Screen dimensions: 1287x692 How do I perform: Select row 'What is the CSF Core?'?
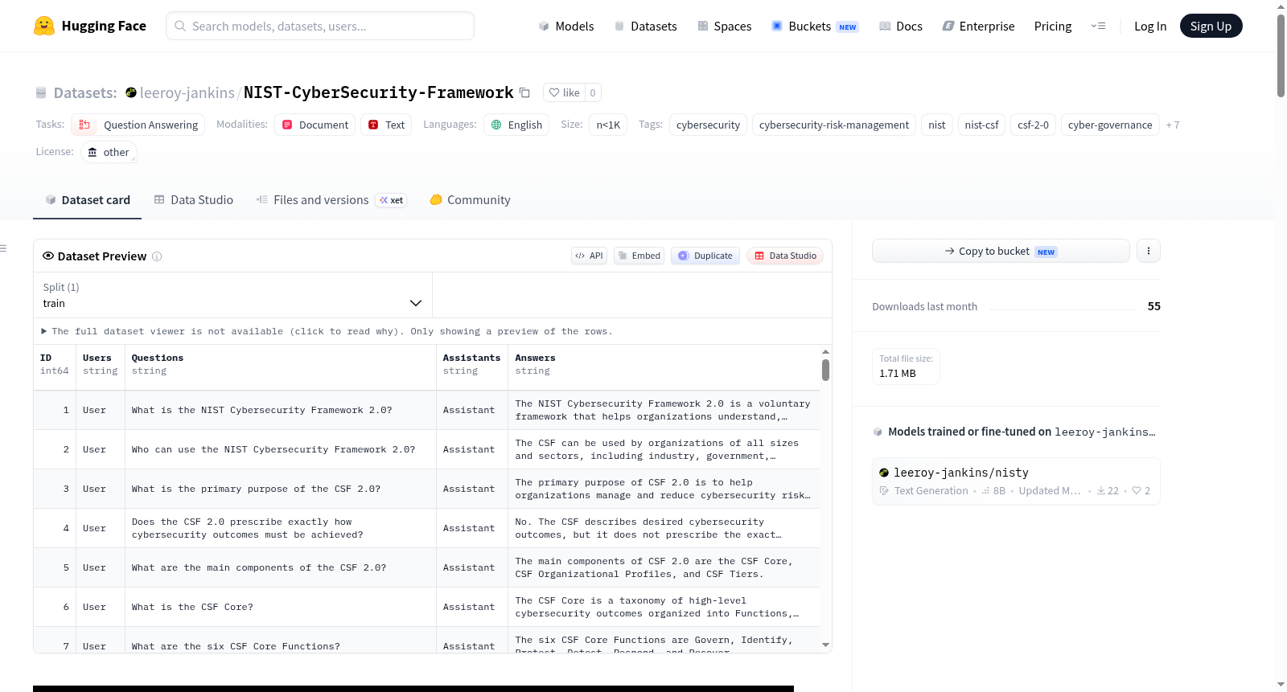[426, 607]
